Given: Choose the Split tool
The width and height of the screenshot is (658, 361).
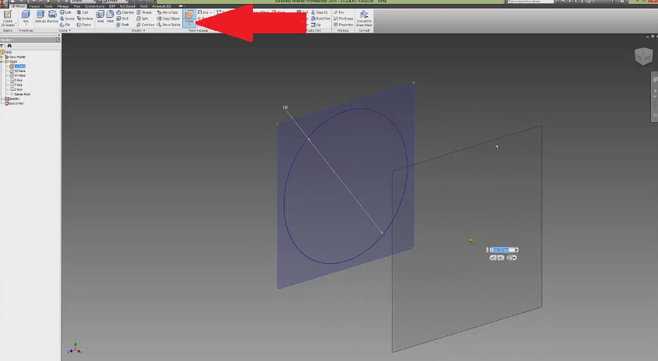Looking at the screenshot, I should pyautogui.click(x=143, y=19).
